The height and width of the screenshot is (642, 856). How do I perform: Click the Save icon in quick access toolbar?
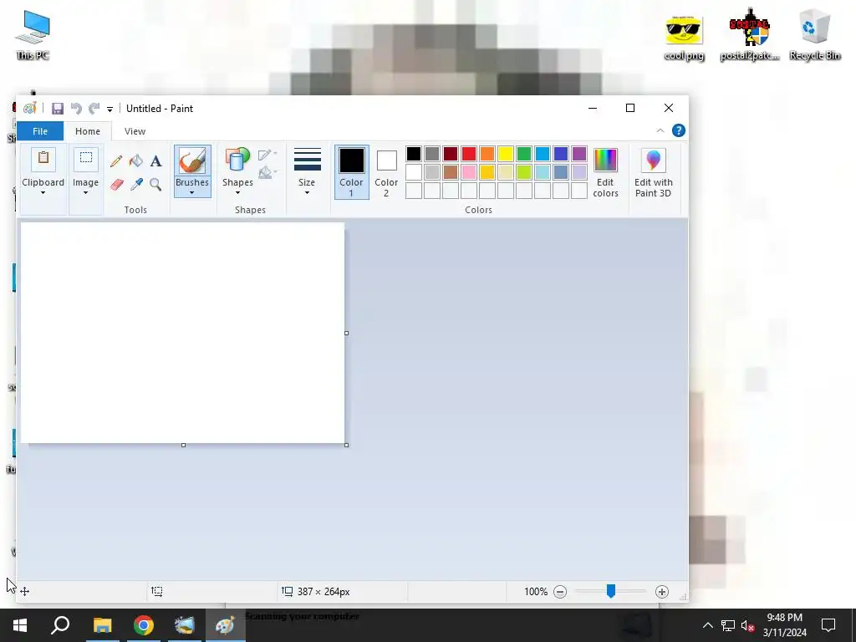click(58, 109)
